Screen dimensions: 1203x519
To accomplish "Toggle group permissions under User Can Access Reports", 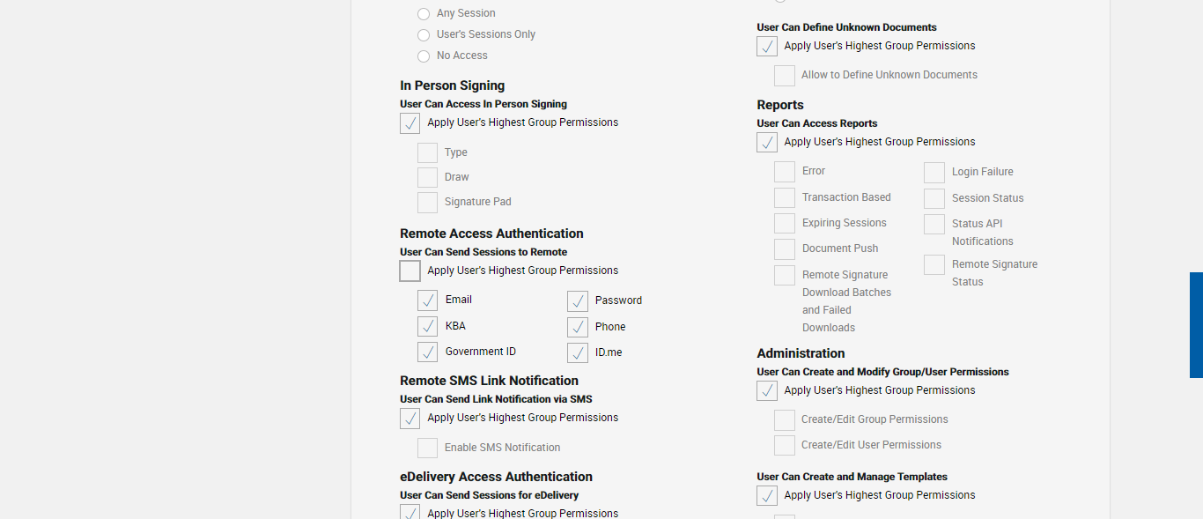I will [x=767, y=143].
